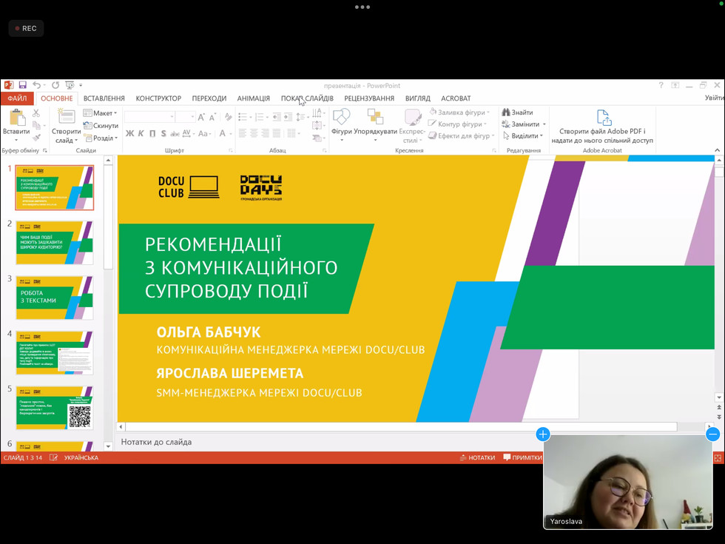Click the blue minus on the video tile
The height and width of the screenshot is (544, 725).
713,434
